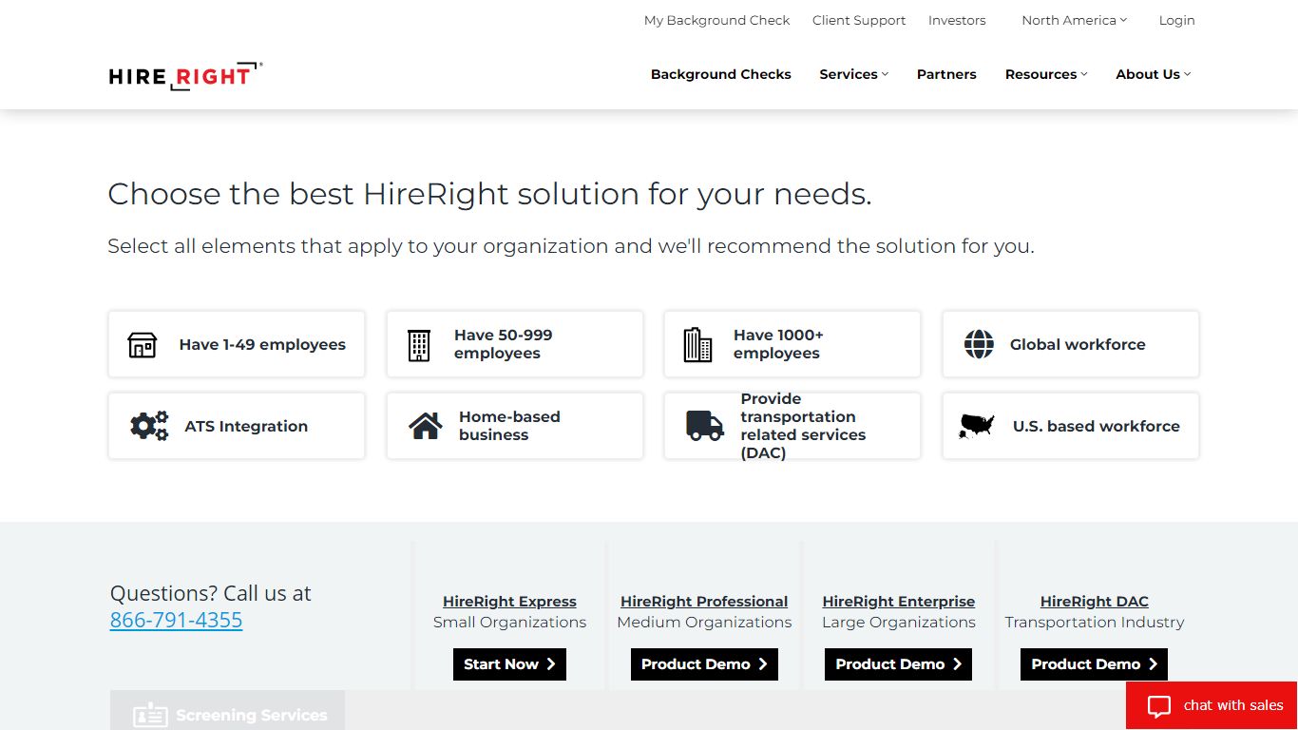Open the chat with sales widget
This screenshot has width=1298, height=730.
point(1212,705)
